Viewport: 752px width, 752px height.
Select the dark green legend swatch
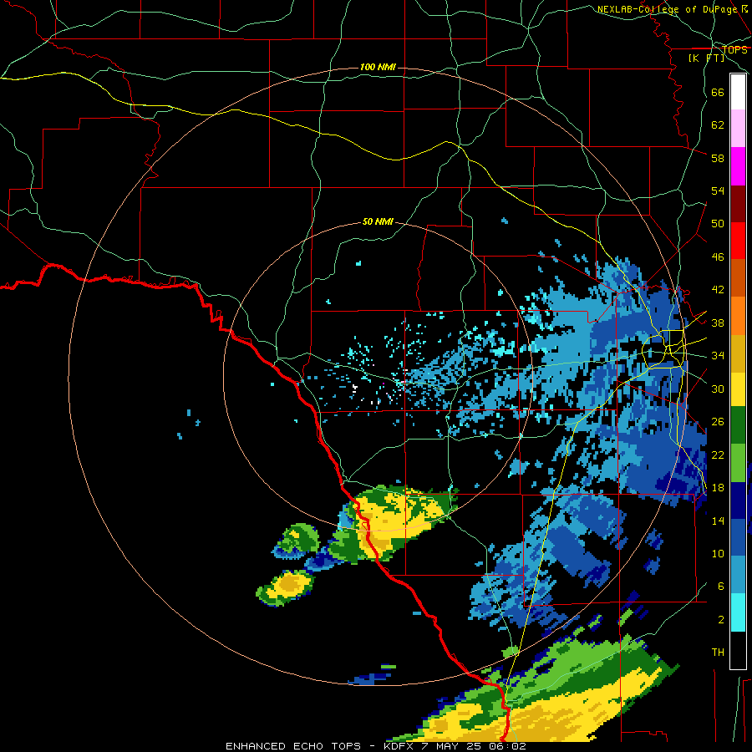[738, 425]
